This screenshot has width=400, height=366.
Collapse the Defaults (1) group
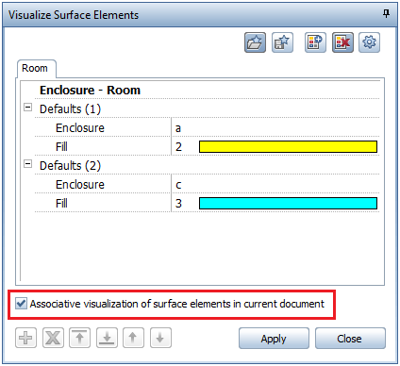(27, 108)
